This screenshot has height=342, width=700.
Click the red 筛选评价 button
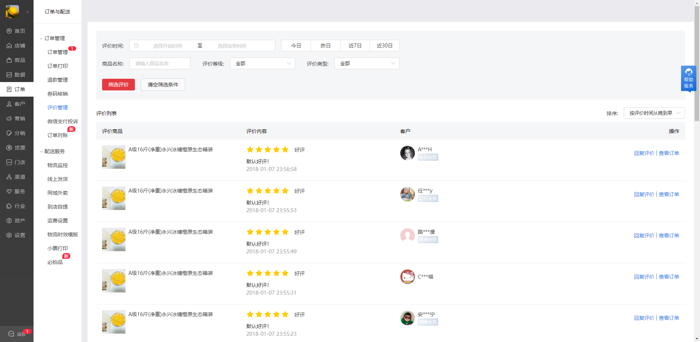(x=118, y=85)
